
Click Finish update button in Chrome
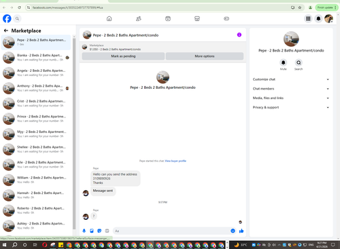pos(326,7)
